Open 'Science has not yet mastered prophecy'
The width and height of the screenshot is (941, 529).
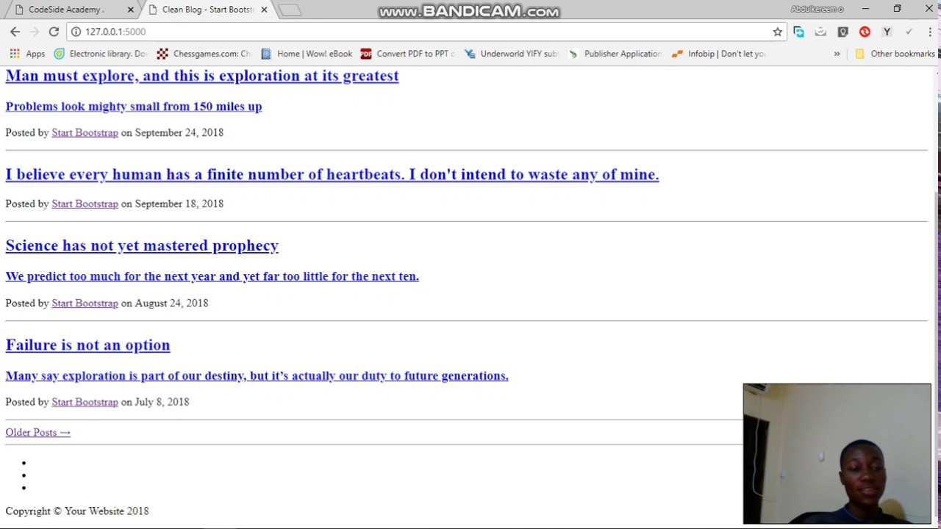[142, 245]
